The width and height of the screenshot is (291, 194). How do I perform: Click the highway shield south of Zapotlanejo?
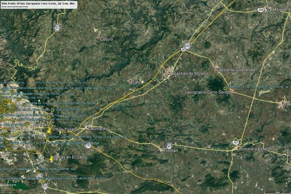[88, 145]
